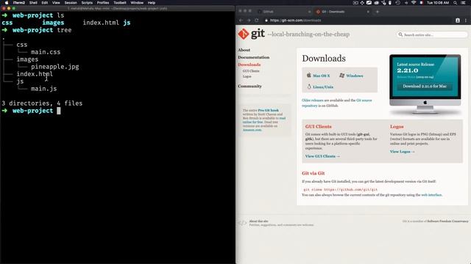This screenshot has width=471, height=264.
Task: Open the iTerm2 application menu
Action: (18, 3)
